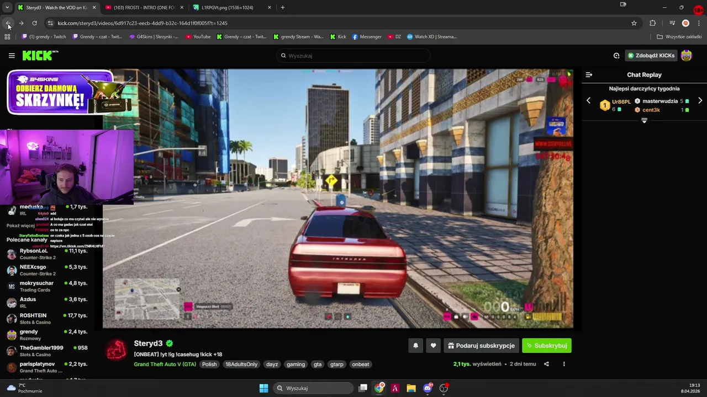Click the video player area
The height and width of the screenshot is (397, 707).
click(x=338, y=198)
